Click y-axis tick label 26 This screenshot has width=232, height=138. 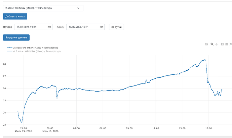click(x=4, y=89)
